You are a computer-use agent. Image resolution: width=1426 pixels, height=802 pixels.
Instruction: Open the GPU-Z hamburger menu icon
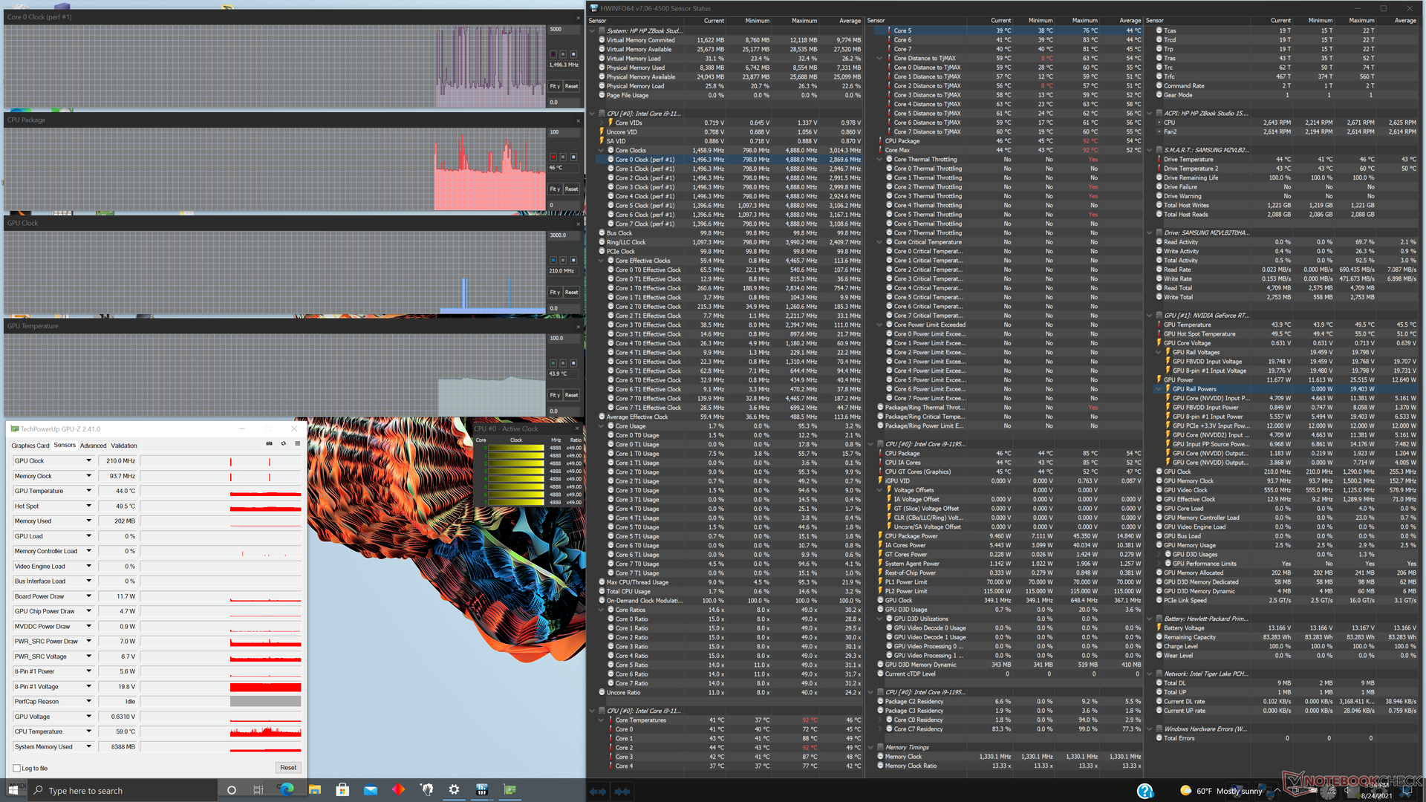click(297, 444)
